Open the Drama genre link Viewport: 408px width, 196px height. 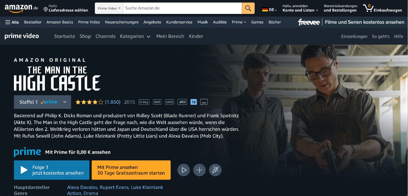click(91, 193)
